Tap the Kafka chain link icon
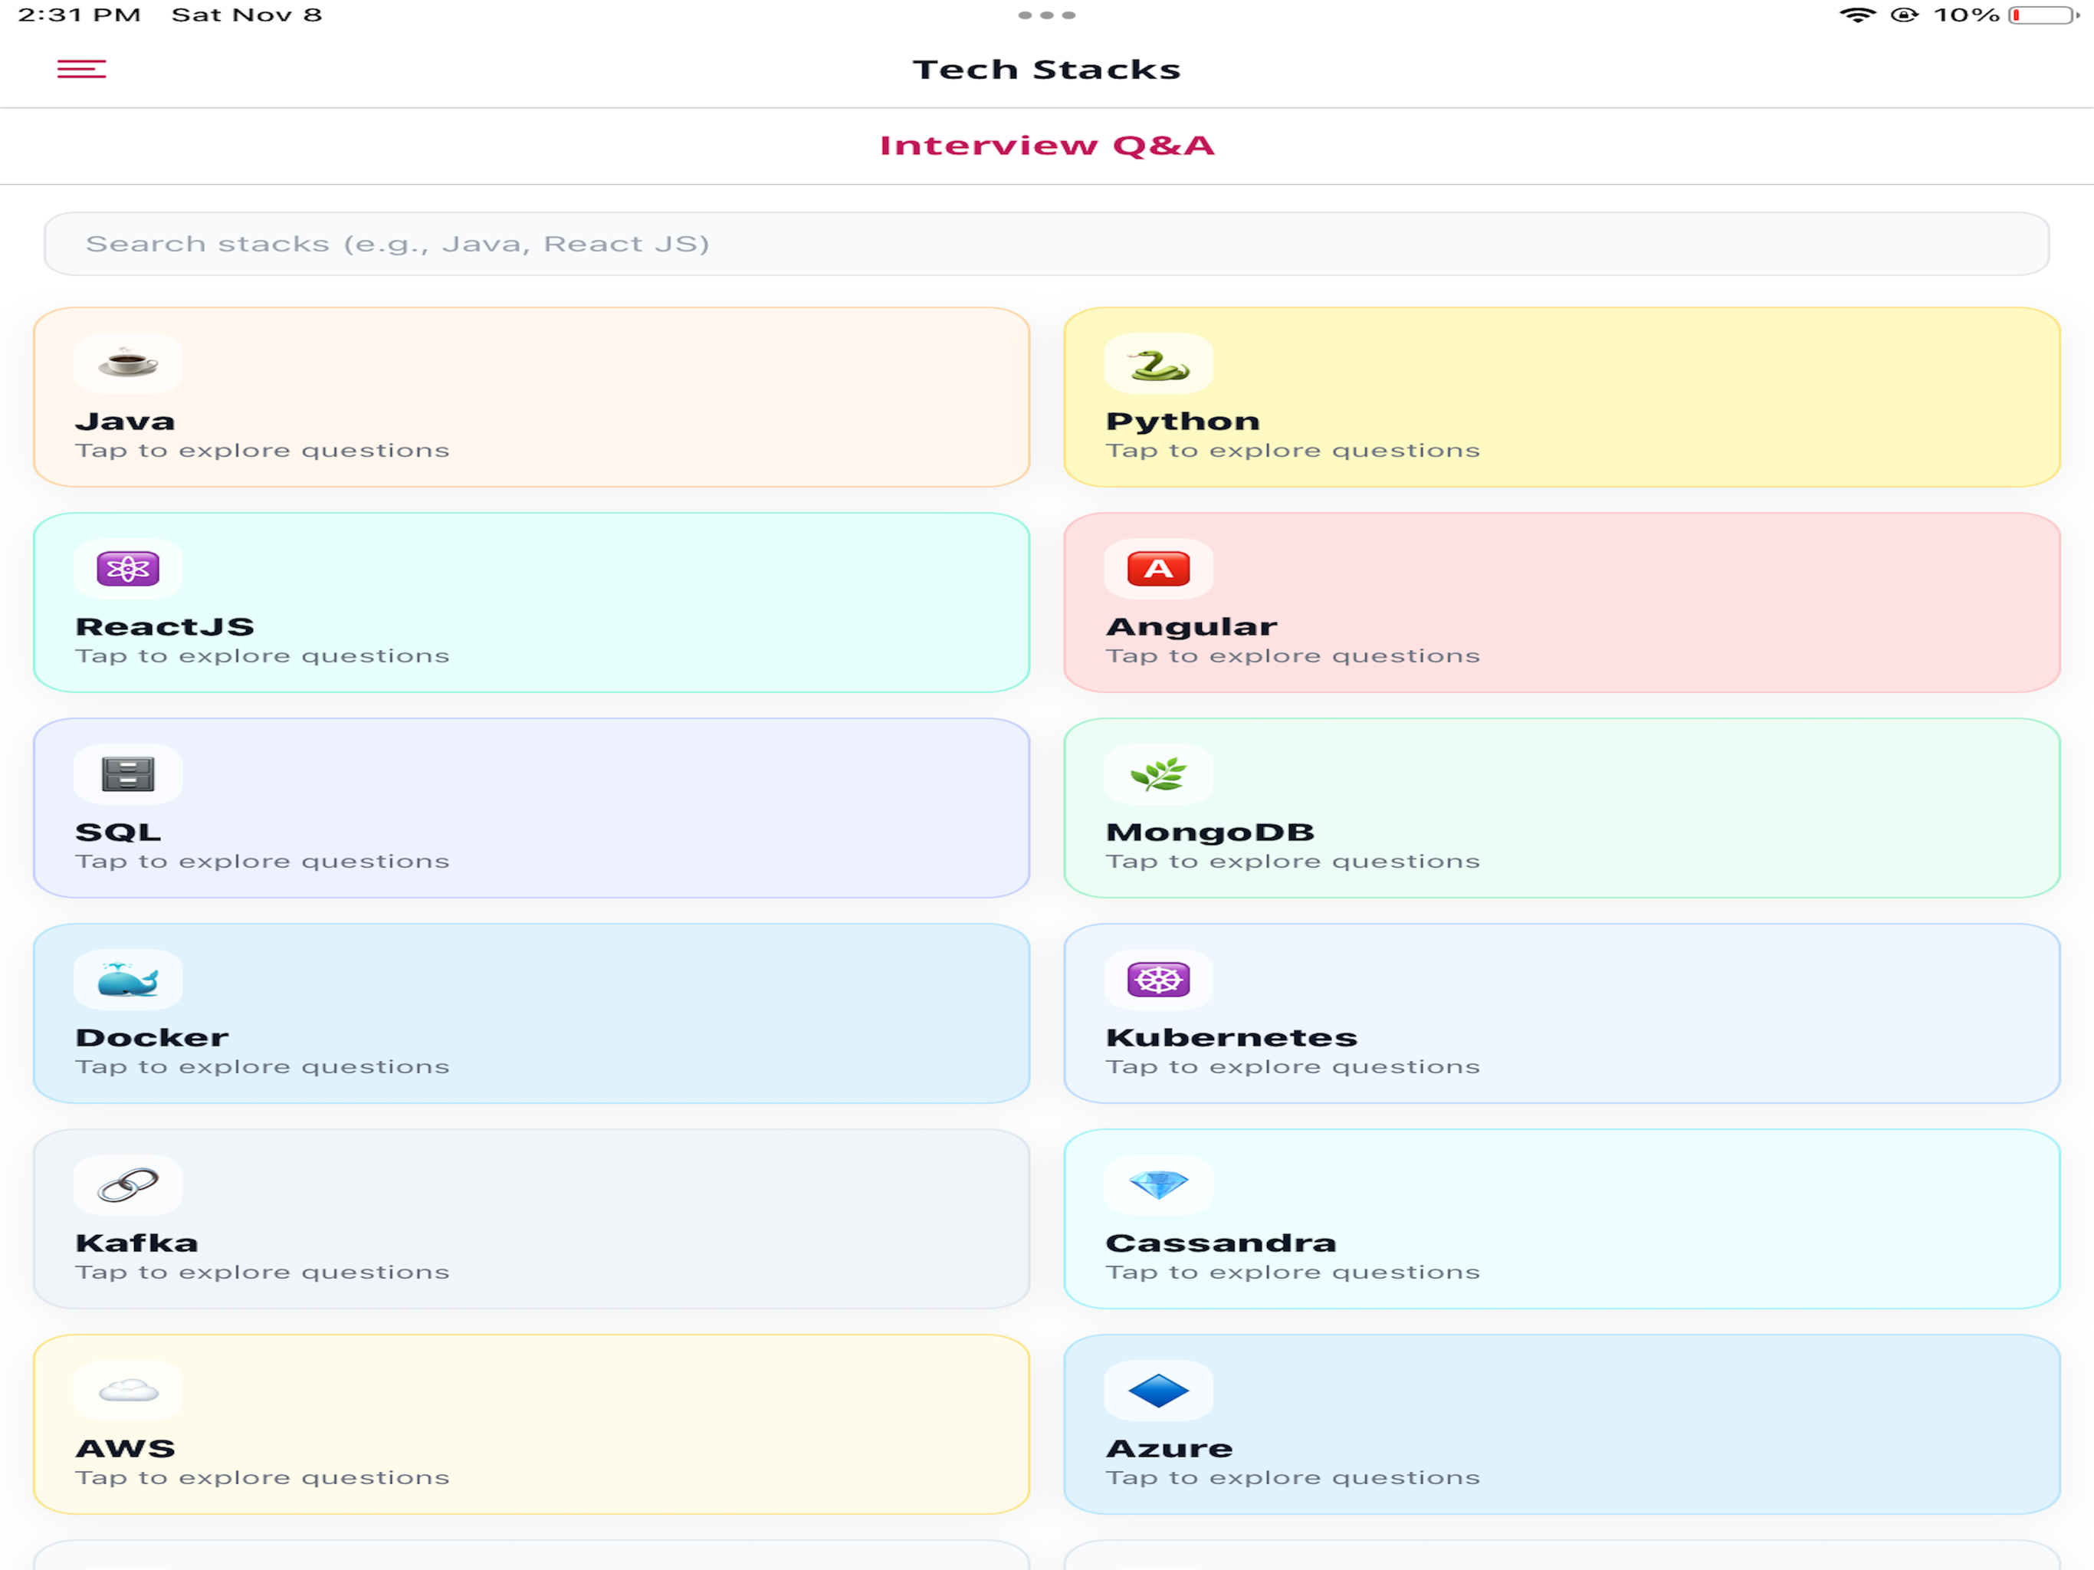2094x1570 pixels. 128,1185
